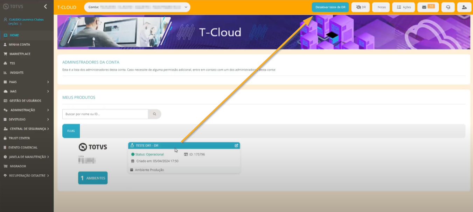The height and width of the screenshot is (212, 473).
Task: Open the messages envelope with 10 badge
Action: [x=428, y=7]
